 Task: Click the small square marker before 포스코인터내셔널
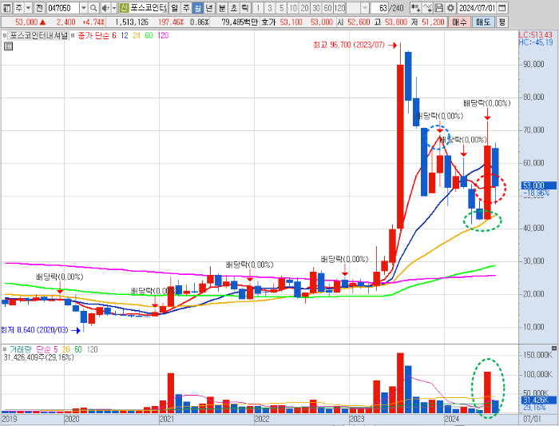tap(5, 36)
